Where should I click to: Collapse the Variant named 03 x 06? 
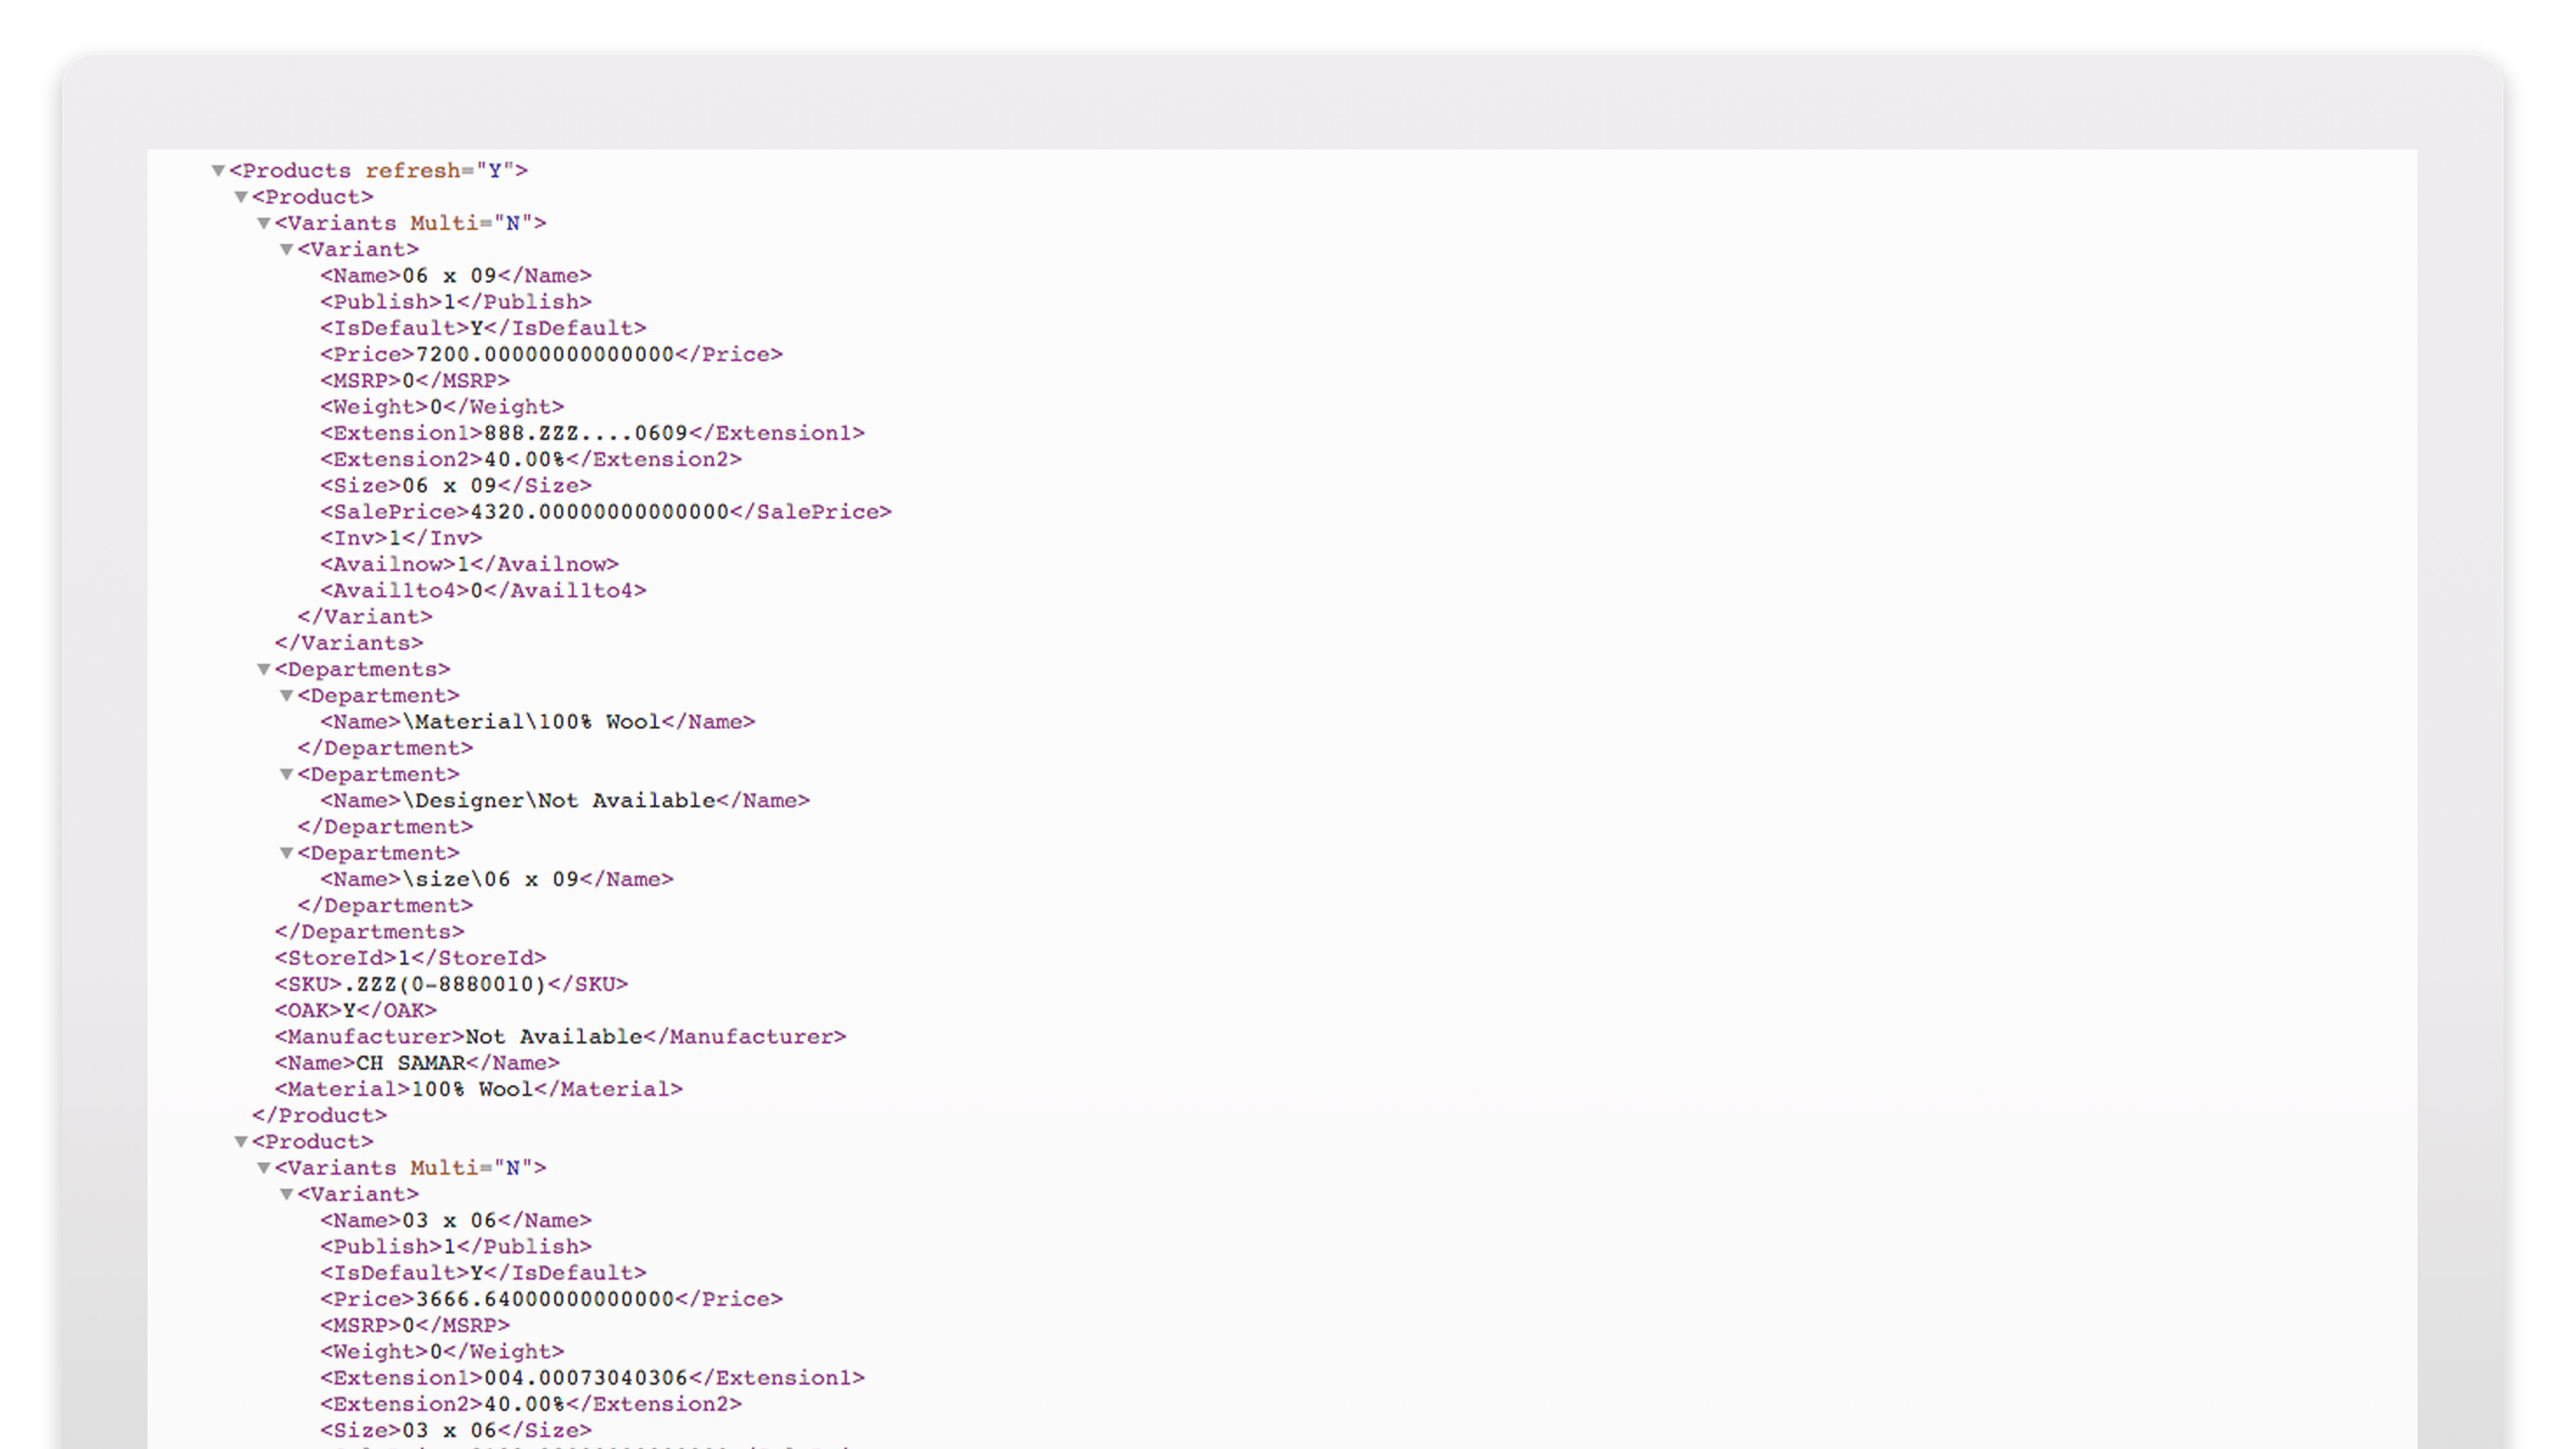tap(287, 1194)
